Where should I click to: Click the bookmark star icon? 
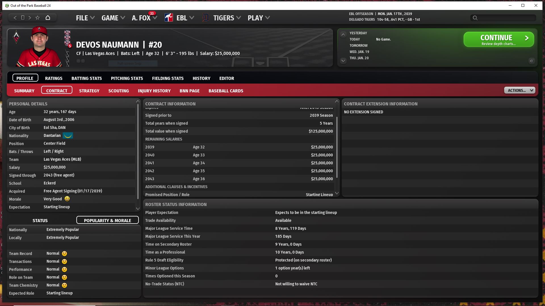click(x=37, y=18)
